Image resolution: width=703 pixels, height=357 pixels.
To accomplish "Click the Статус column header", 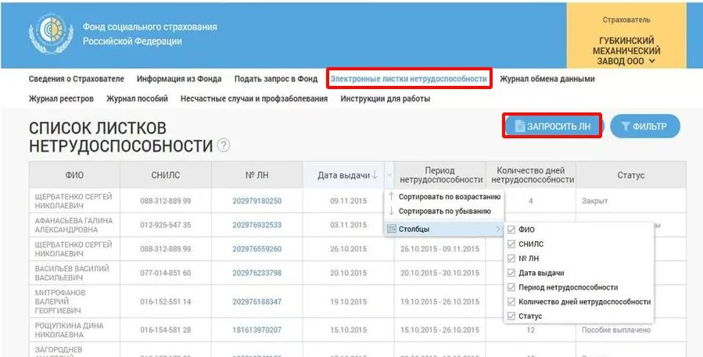I will pyautogui.click(x=631, y=175).
